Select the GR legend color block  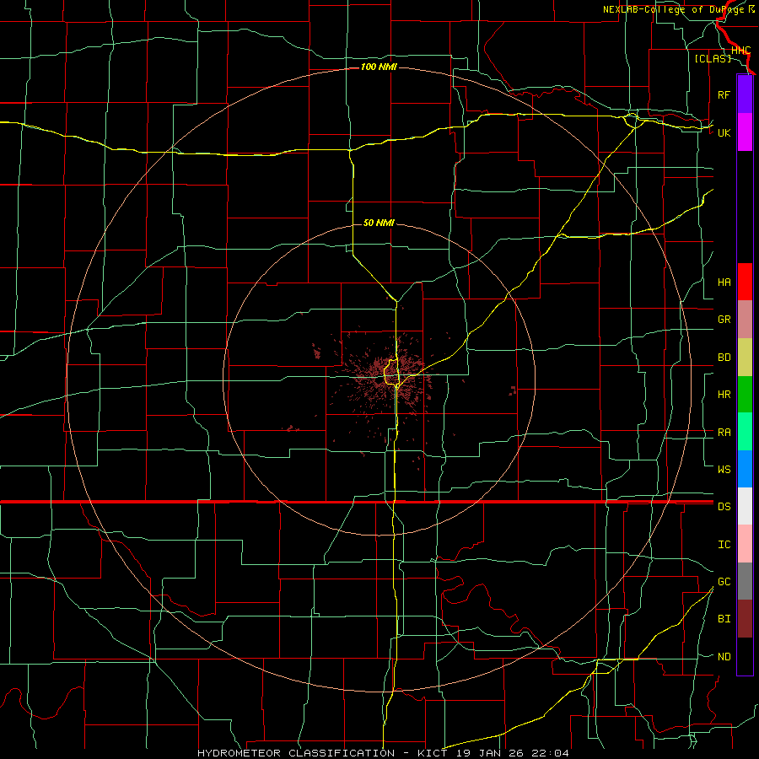click(745, 320)
